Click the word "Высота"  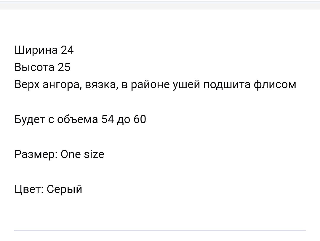click(34, 68)
